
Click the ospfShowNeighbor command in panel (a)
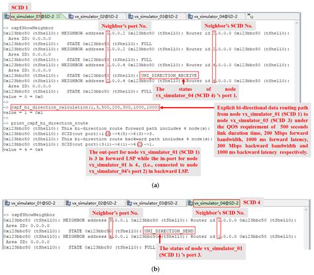(x=32, y=28)
